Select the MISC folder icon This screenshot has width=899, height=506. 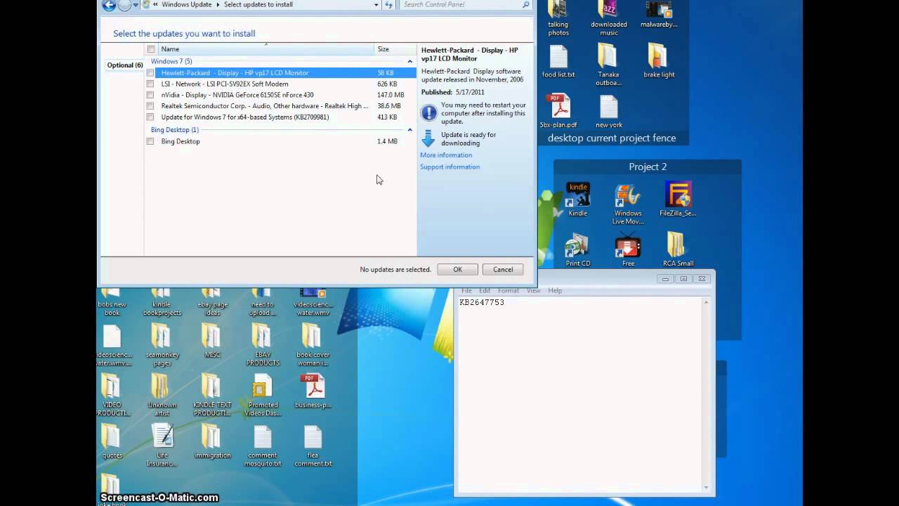(212, 341)
